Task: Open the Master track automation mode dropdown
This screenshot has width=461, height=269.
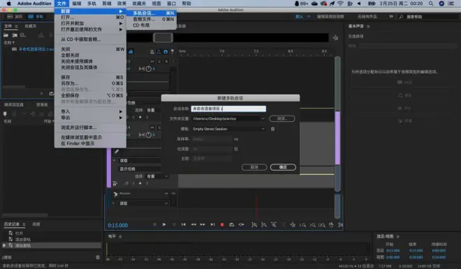Action: [143, 203]
